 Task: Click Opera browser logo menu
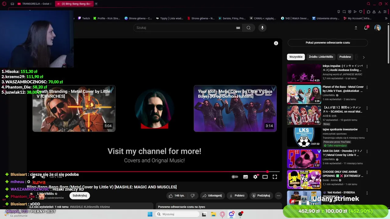[4, 4]
